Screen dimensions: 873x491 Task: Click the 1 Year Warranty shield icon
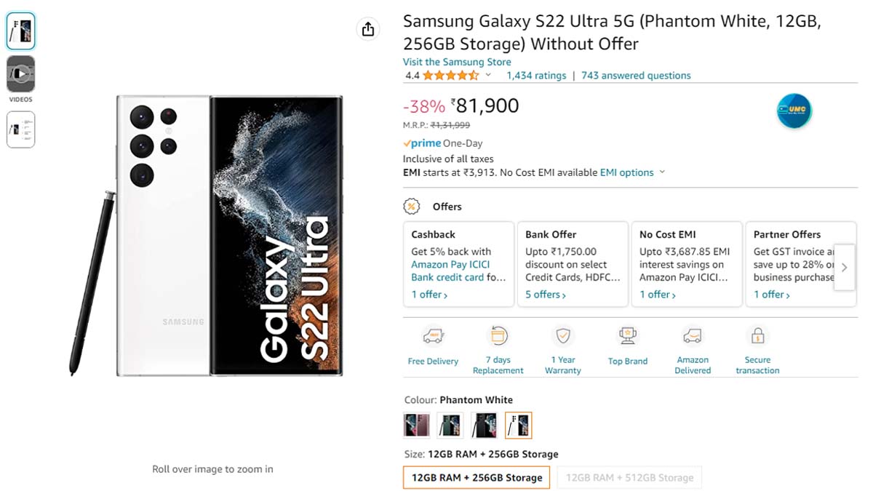point(563,336)
